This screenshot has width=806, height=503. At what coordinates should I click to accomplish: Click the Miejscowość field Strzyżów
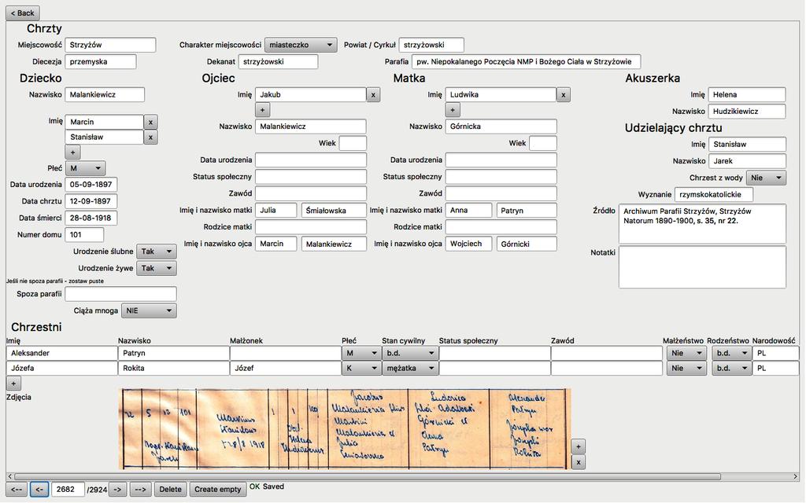tap(110, 45)
